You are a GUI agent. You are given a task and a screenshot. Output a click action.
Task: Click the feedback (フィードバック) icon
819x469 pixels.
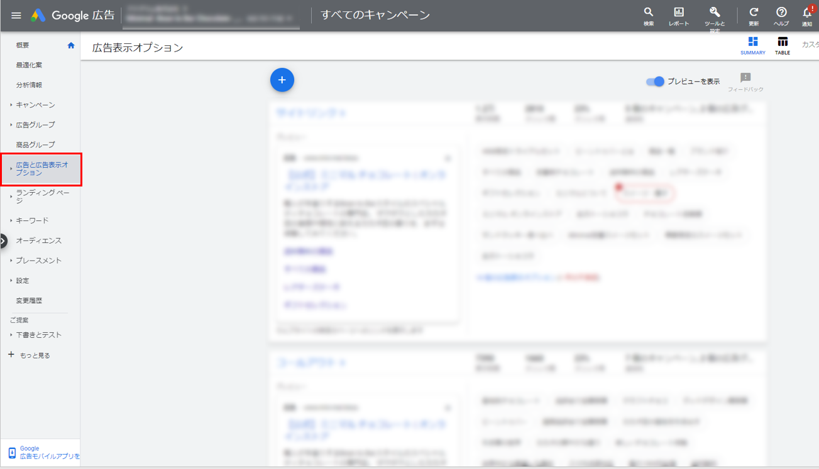[745, 78]
